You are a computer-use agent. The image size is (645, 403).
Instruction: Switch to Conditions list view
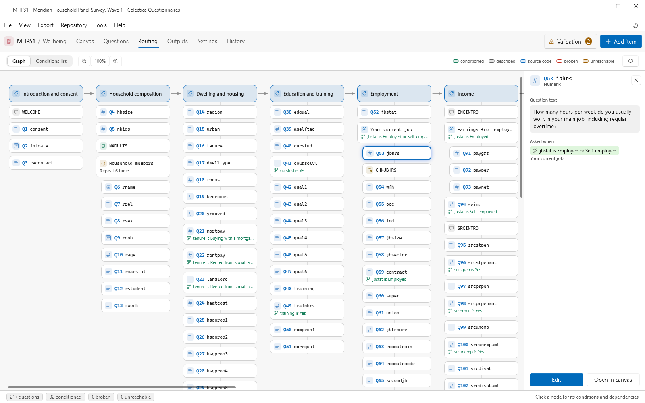(51, 61)
